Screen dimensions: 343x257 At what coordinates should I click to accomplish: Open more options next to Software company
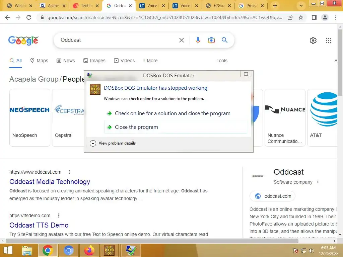[318, 182]
